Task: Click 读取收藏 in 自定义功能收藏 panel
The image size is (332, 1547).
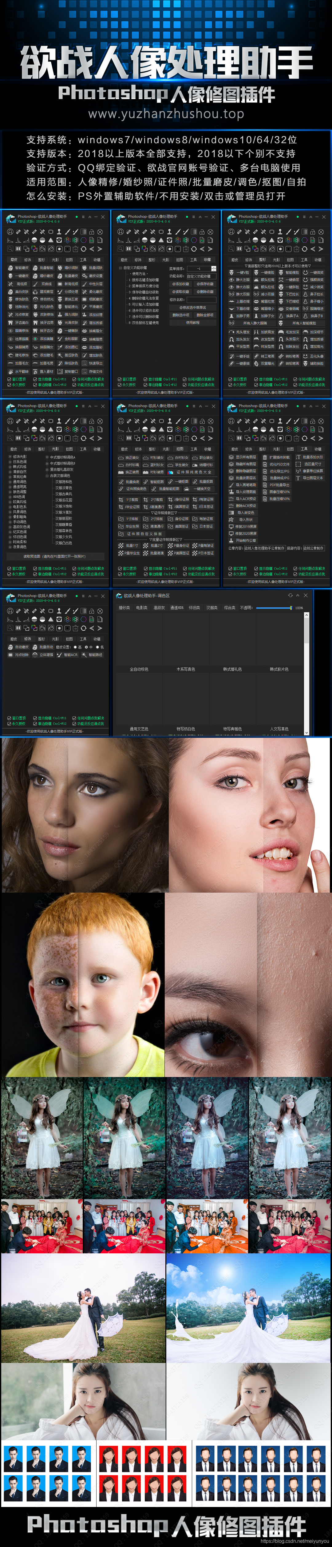Action: pyautogui.click(x=181, y=292)
